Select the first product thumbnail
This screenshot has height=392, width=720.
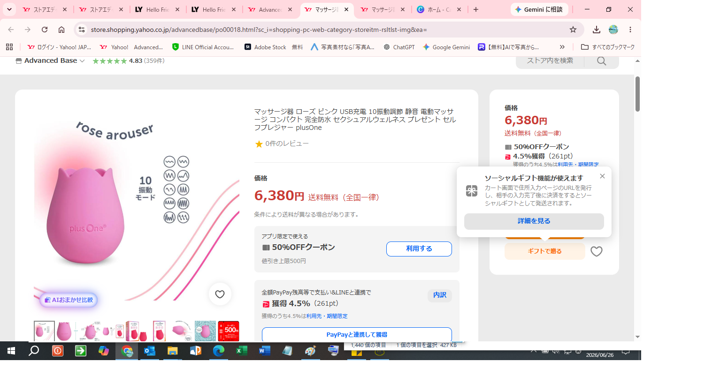click(44, 331)
